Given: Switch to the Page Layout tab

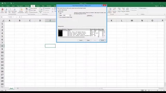Looking at the screenshot, I should coord(20,6).
